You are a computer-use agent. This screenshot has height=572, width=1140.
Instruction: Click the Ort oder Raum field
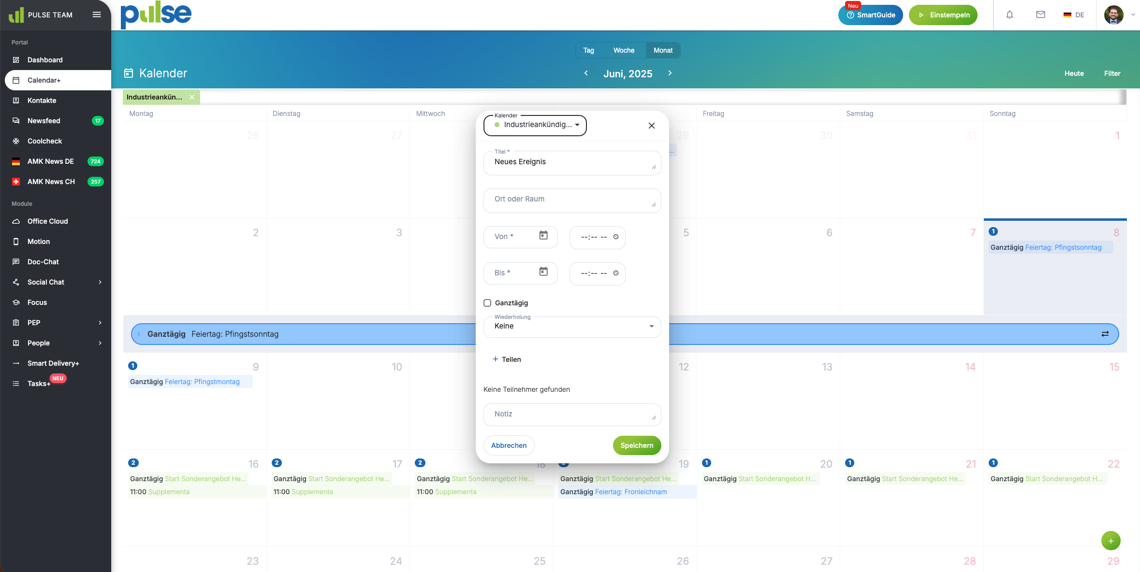572,200
